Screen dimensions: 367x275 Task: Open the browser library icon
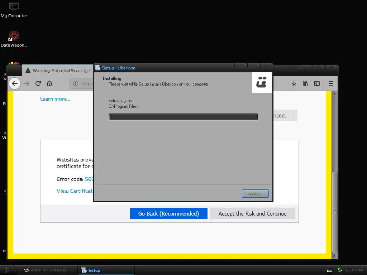coord(305,83)
